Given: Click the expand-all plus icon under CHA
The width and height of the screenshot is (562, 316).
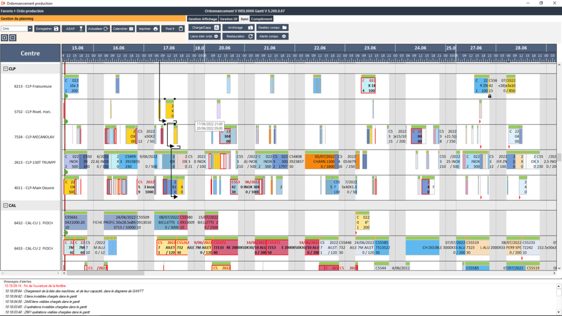Looking at the screenshot, I should (5, 37).
